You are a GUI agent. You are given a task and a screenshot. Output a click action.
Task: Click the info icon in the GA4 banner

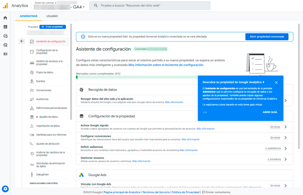coord(83,37)
